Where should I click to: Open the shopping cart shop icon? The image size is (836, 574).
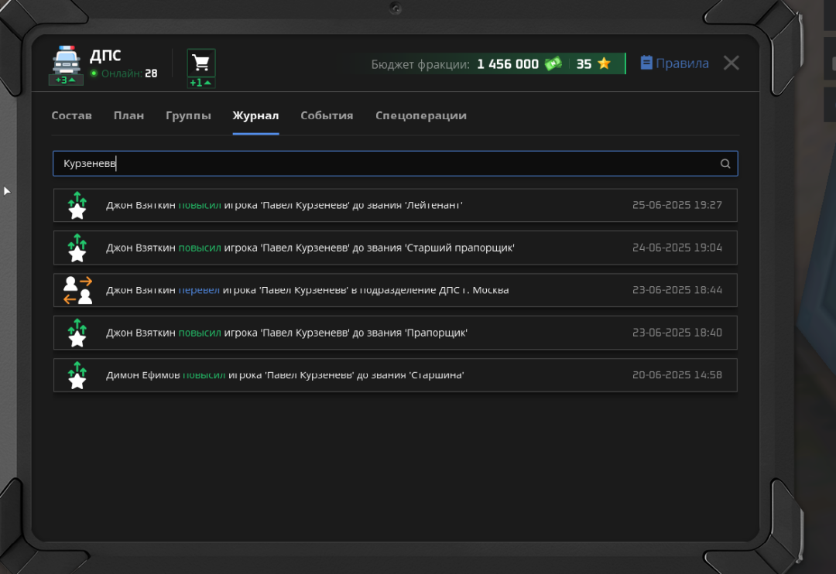201,62
